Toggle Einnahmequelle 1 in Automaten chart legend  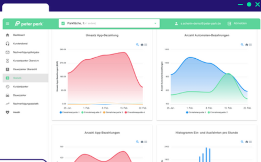pos(196,112)
